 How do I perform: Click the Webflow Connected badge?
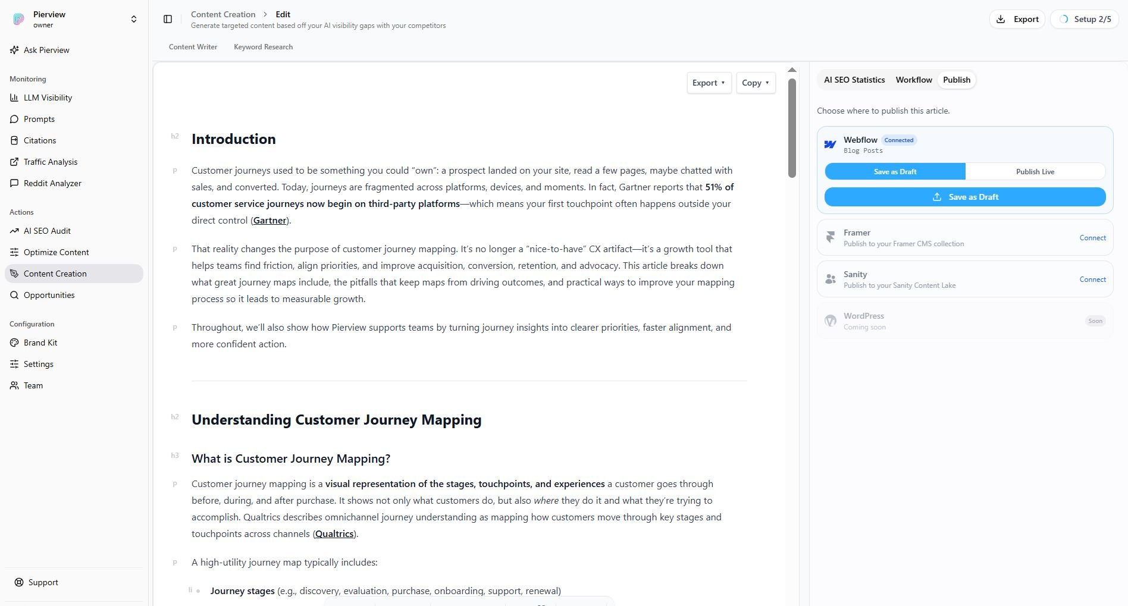(x=898, y=140)
